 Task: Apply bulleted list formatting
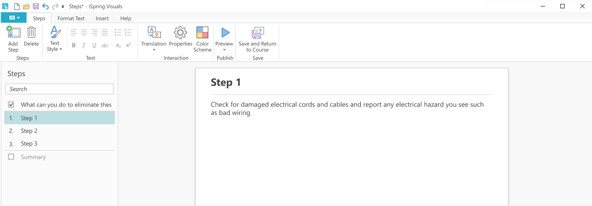coord(118,33)
